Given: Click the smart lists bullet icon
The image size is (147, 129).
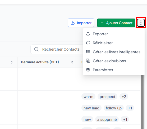Looking at the screenshot, I should [88, 52].
